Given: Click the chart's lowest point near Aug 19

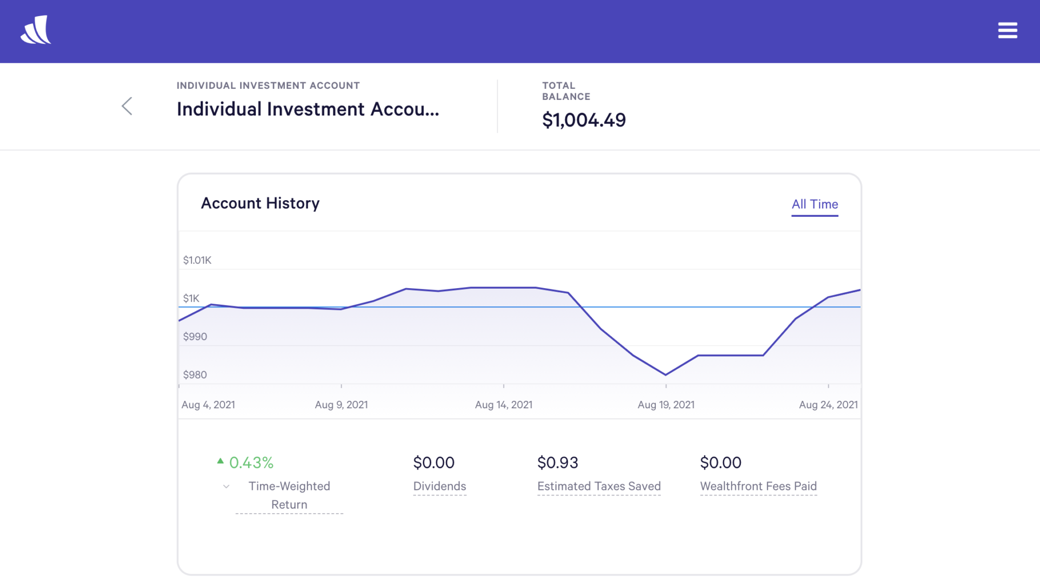Looking at the screenshot, I should point(666,374).
